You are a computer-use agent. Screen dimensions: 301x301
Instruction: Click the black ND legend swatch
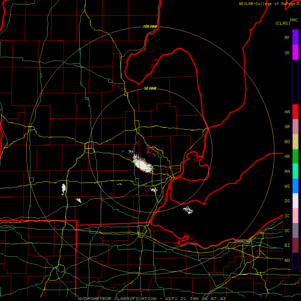(295, 260)
